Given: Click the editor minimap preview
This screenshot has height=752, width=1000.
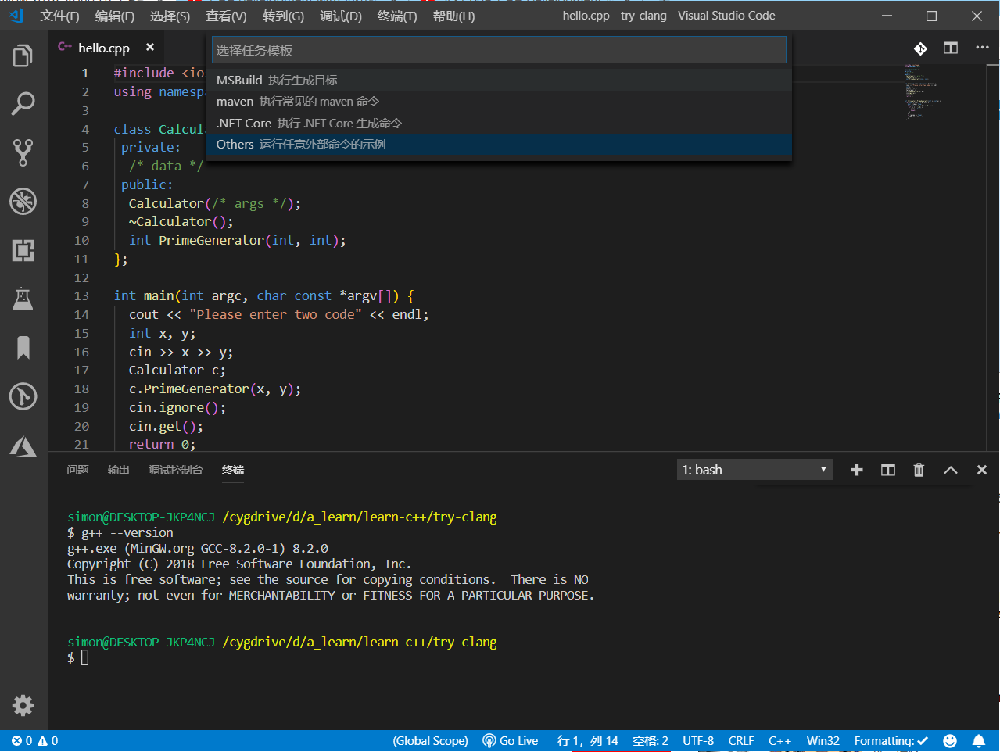Looking at the screenshot, I should point(923,92).
